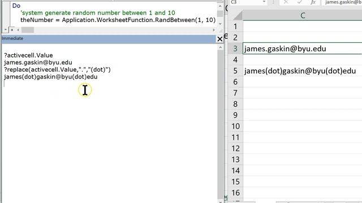Click empty cell C10

coord(303,126)
